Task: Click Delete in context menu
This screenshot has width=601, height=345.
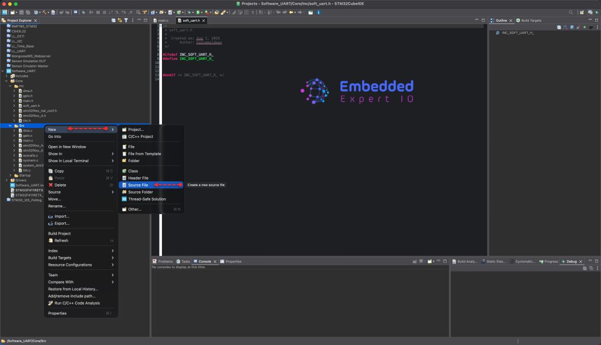Action: click(x=81, y=185)
